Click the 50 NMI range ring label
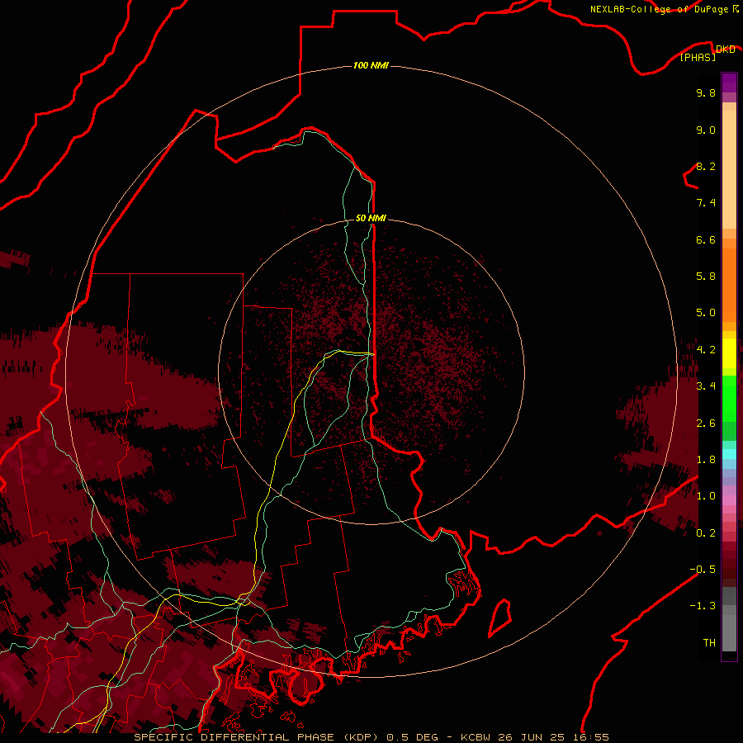This screenshot has height=743, width=743. [371, 218]
